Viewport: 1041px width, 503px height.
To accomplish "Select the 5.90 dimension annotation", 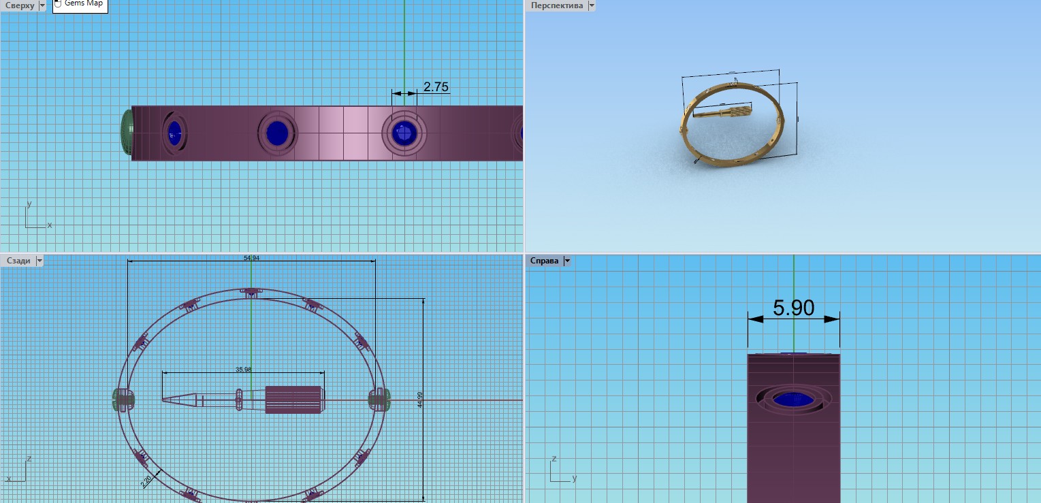I will click(793, 308).
